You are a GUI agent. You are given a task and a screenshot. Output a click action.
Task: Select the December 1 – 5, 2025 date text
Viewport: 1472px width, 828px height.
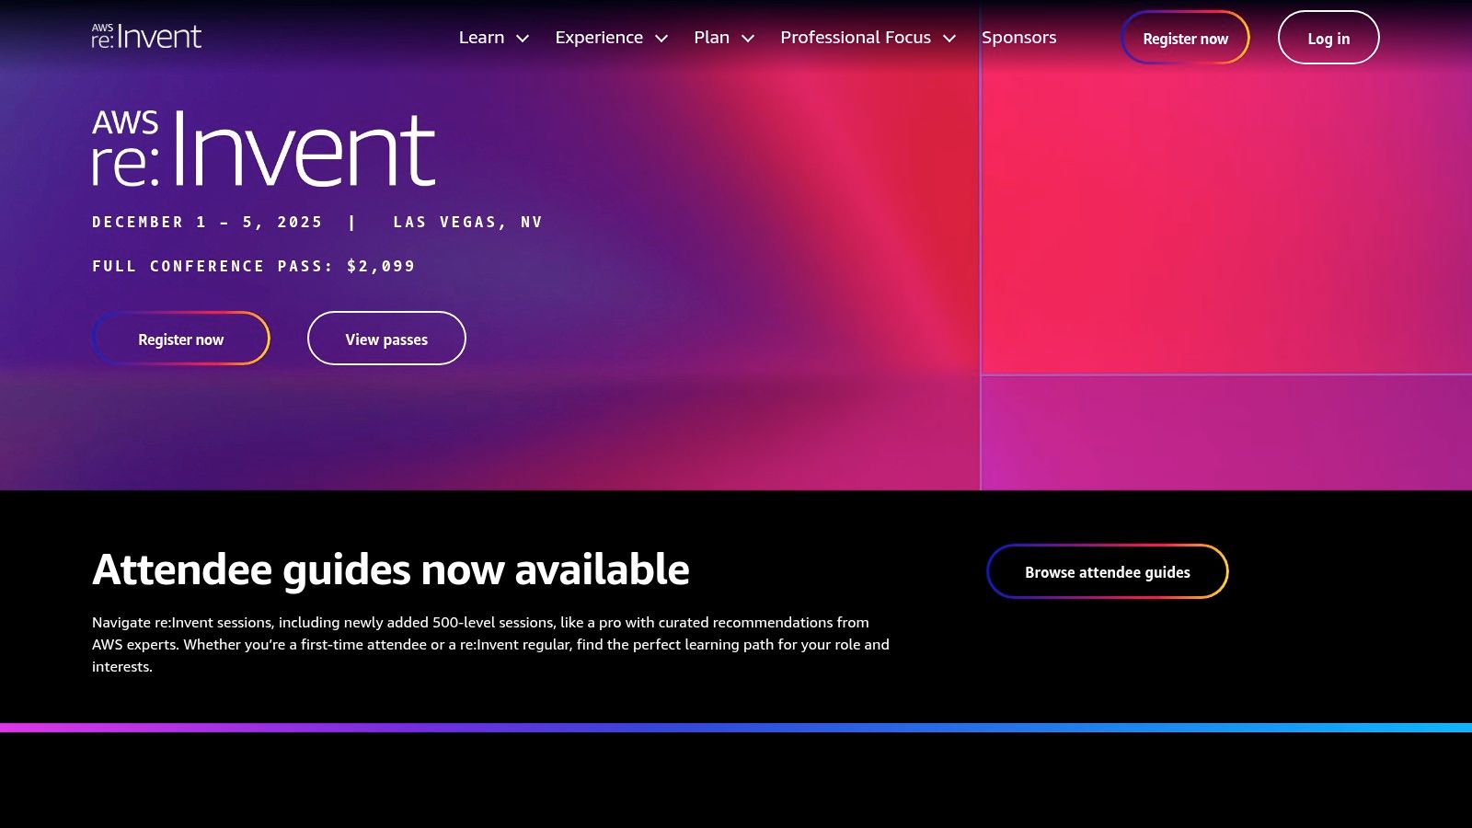[x=208, y=222]
